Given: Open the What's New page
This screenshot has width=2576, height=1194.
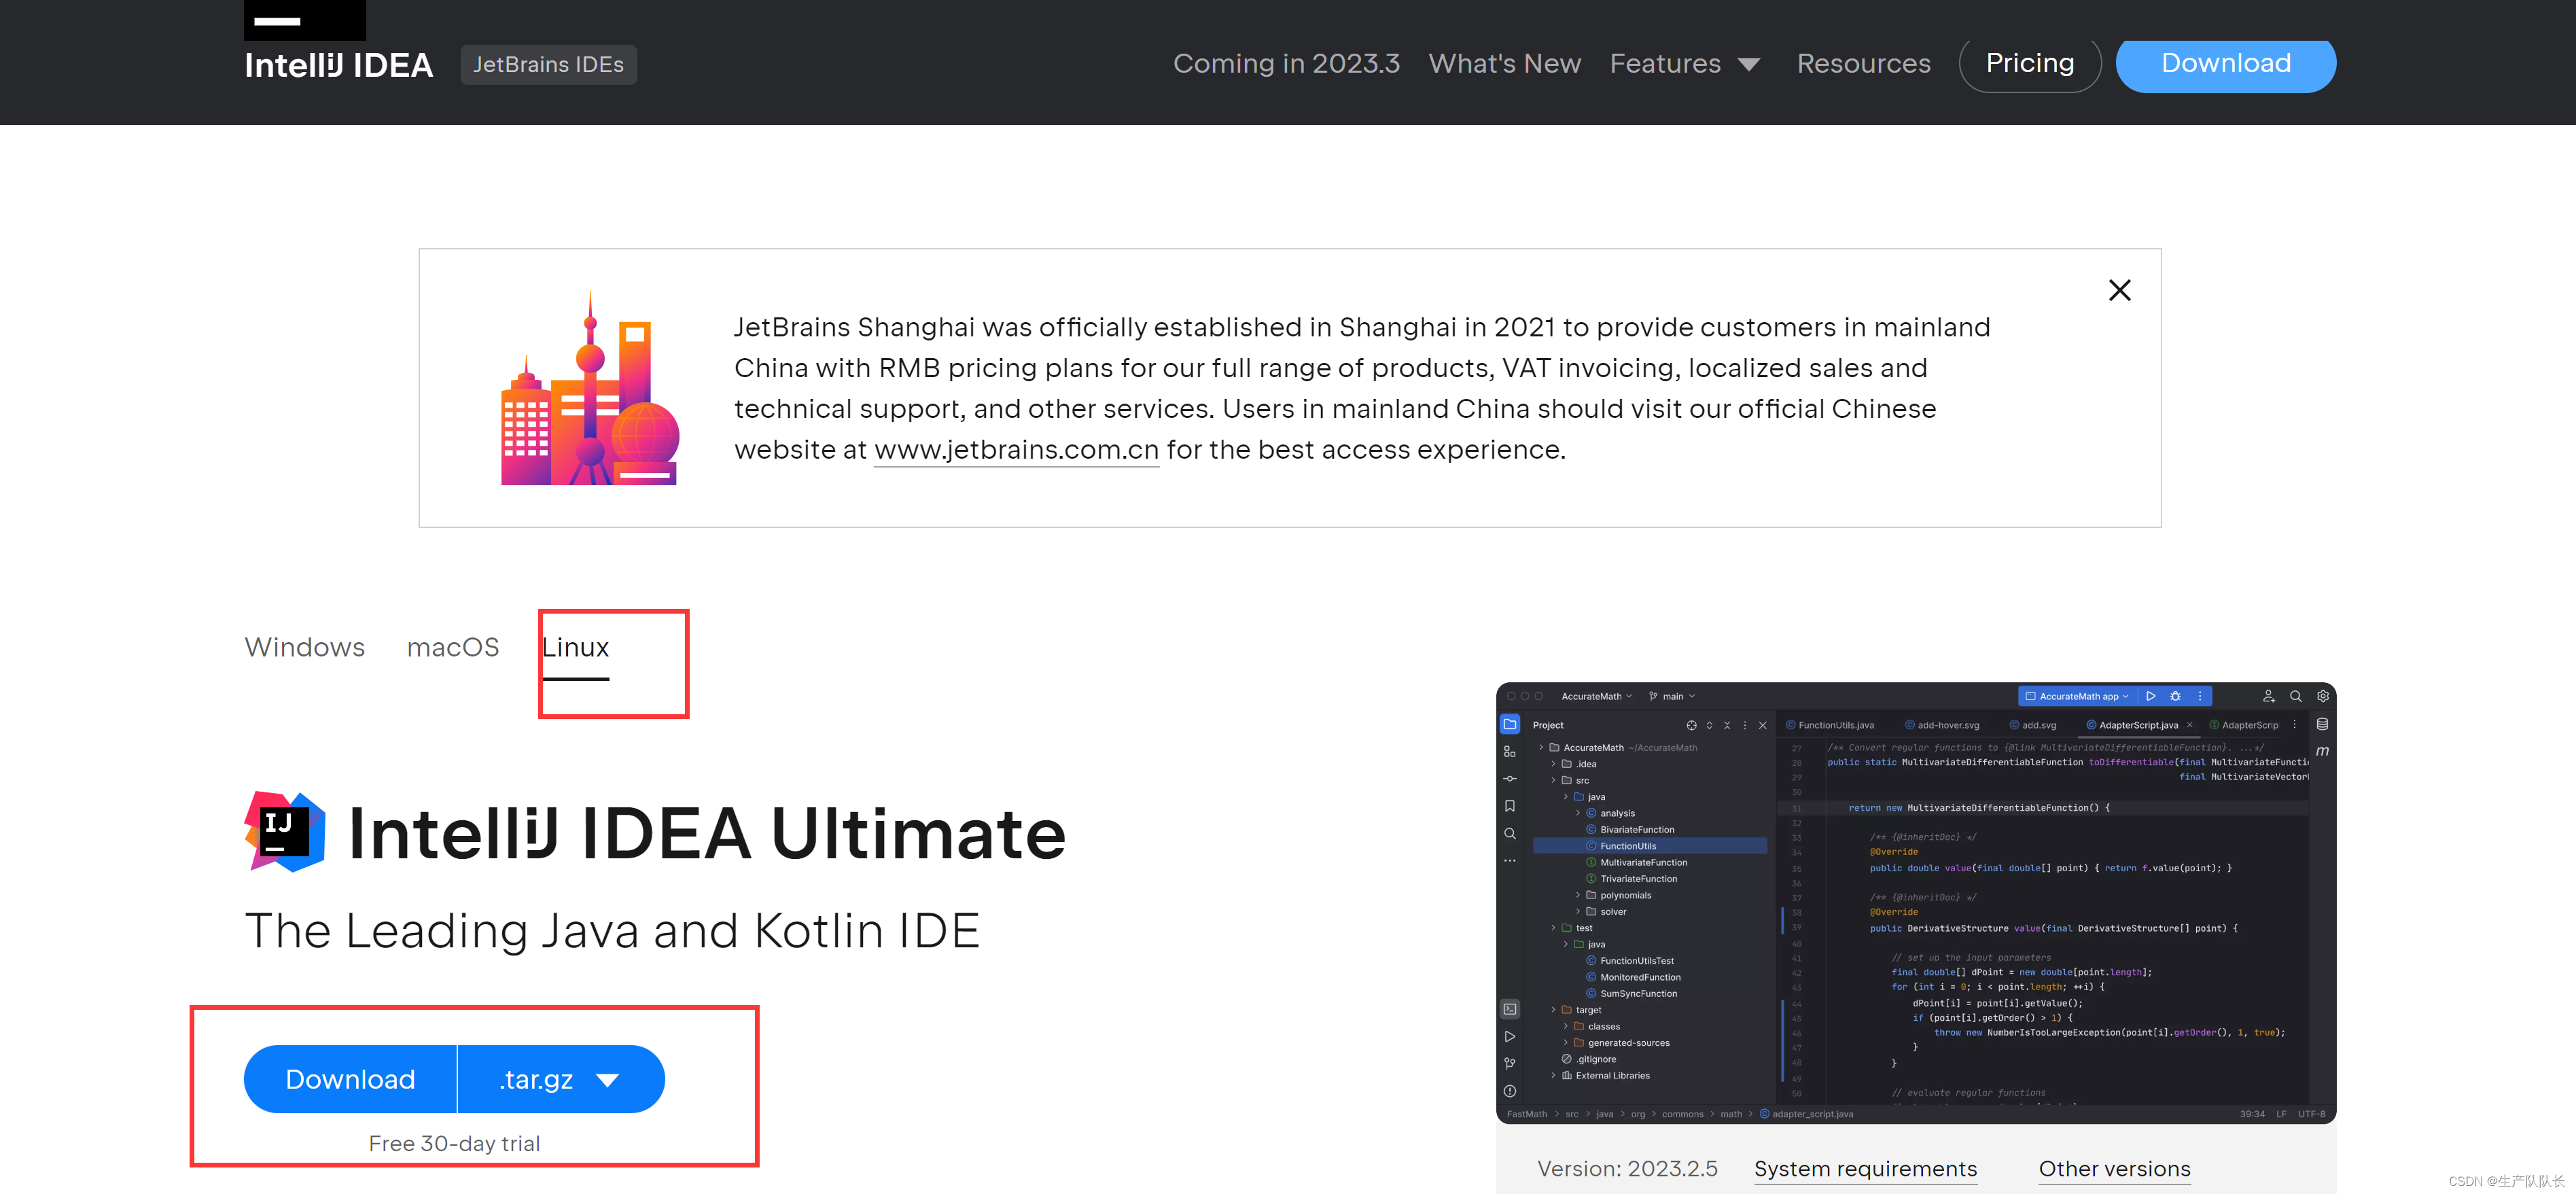Looking at the screenshot, I should (1504, 63).
